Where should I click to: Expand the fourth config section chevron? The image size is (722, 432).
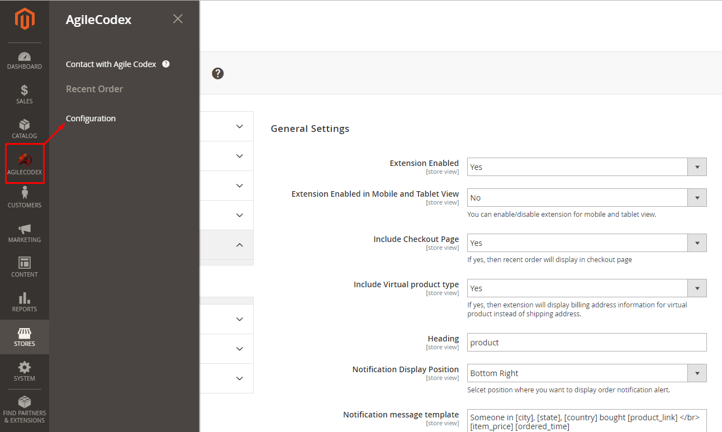tap(240, 215)
